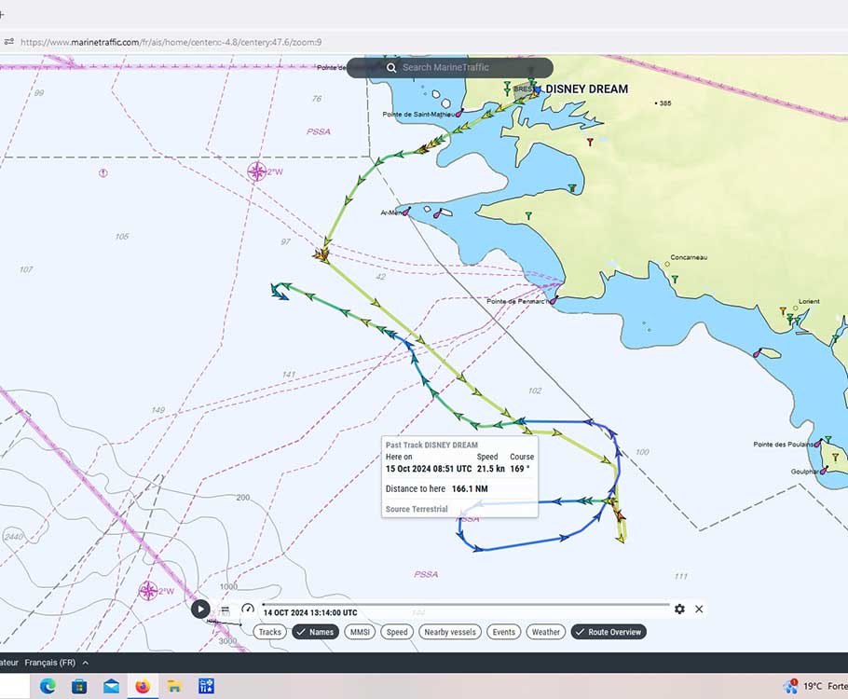
Task: Turn off the Route Overview toggle
Action: 609,632
